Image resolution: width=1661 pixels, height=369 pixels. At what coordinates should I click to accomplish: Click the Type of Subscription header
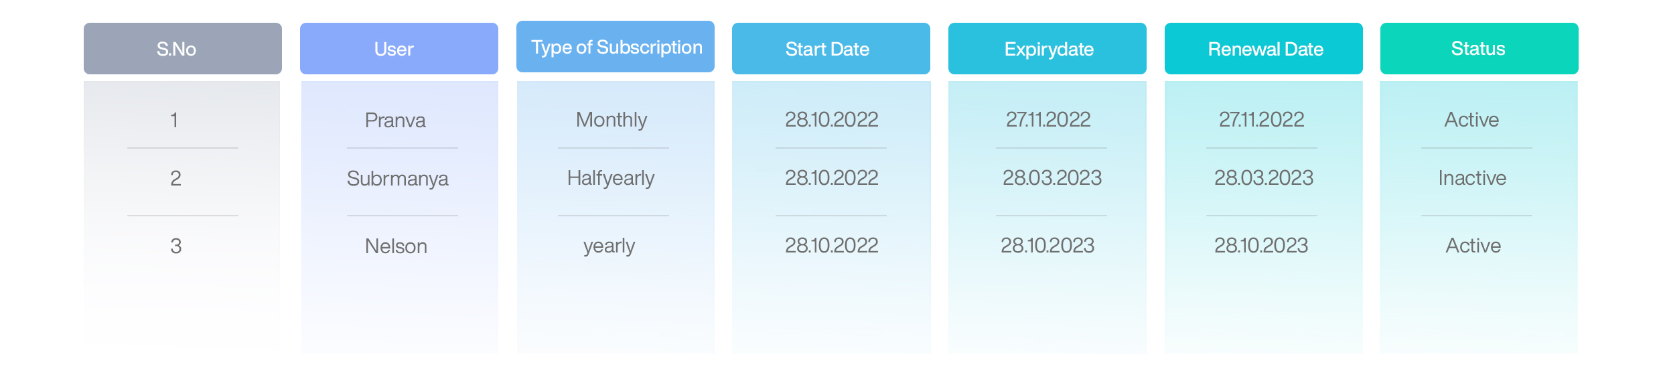[616, 47]
